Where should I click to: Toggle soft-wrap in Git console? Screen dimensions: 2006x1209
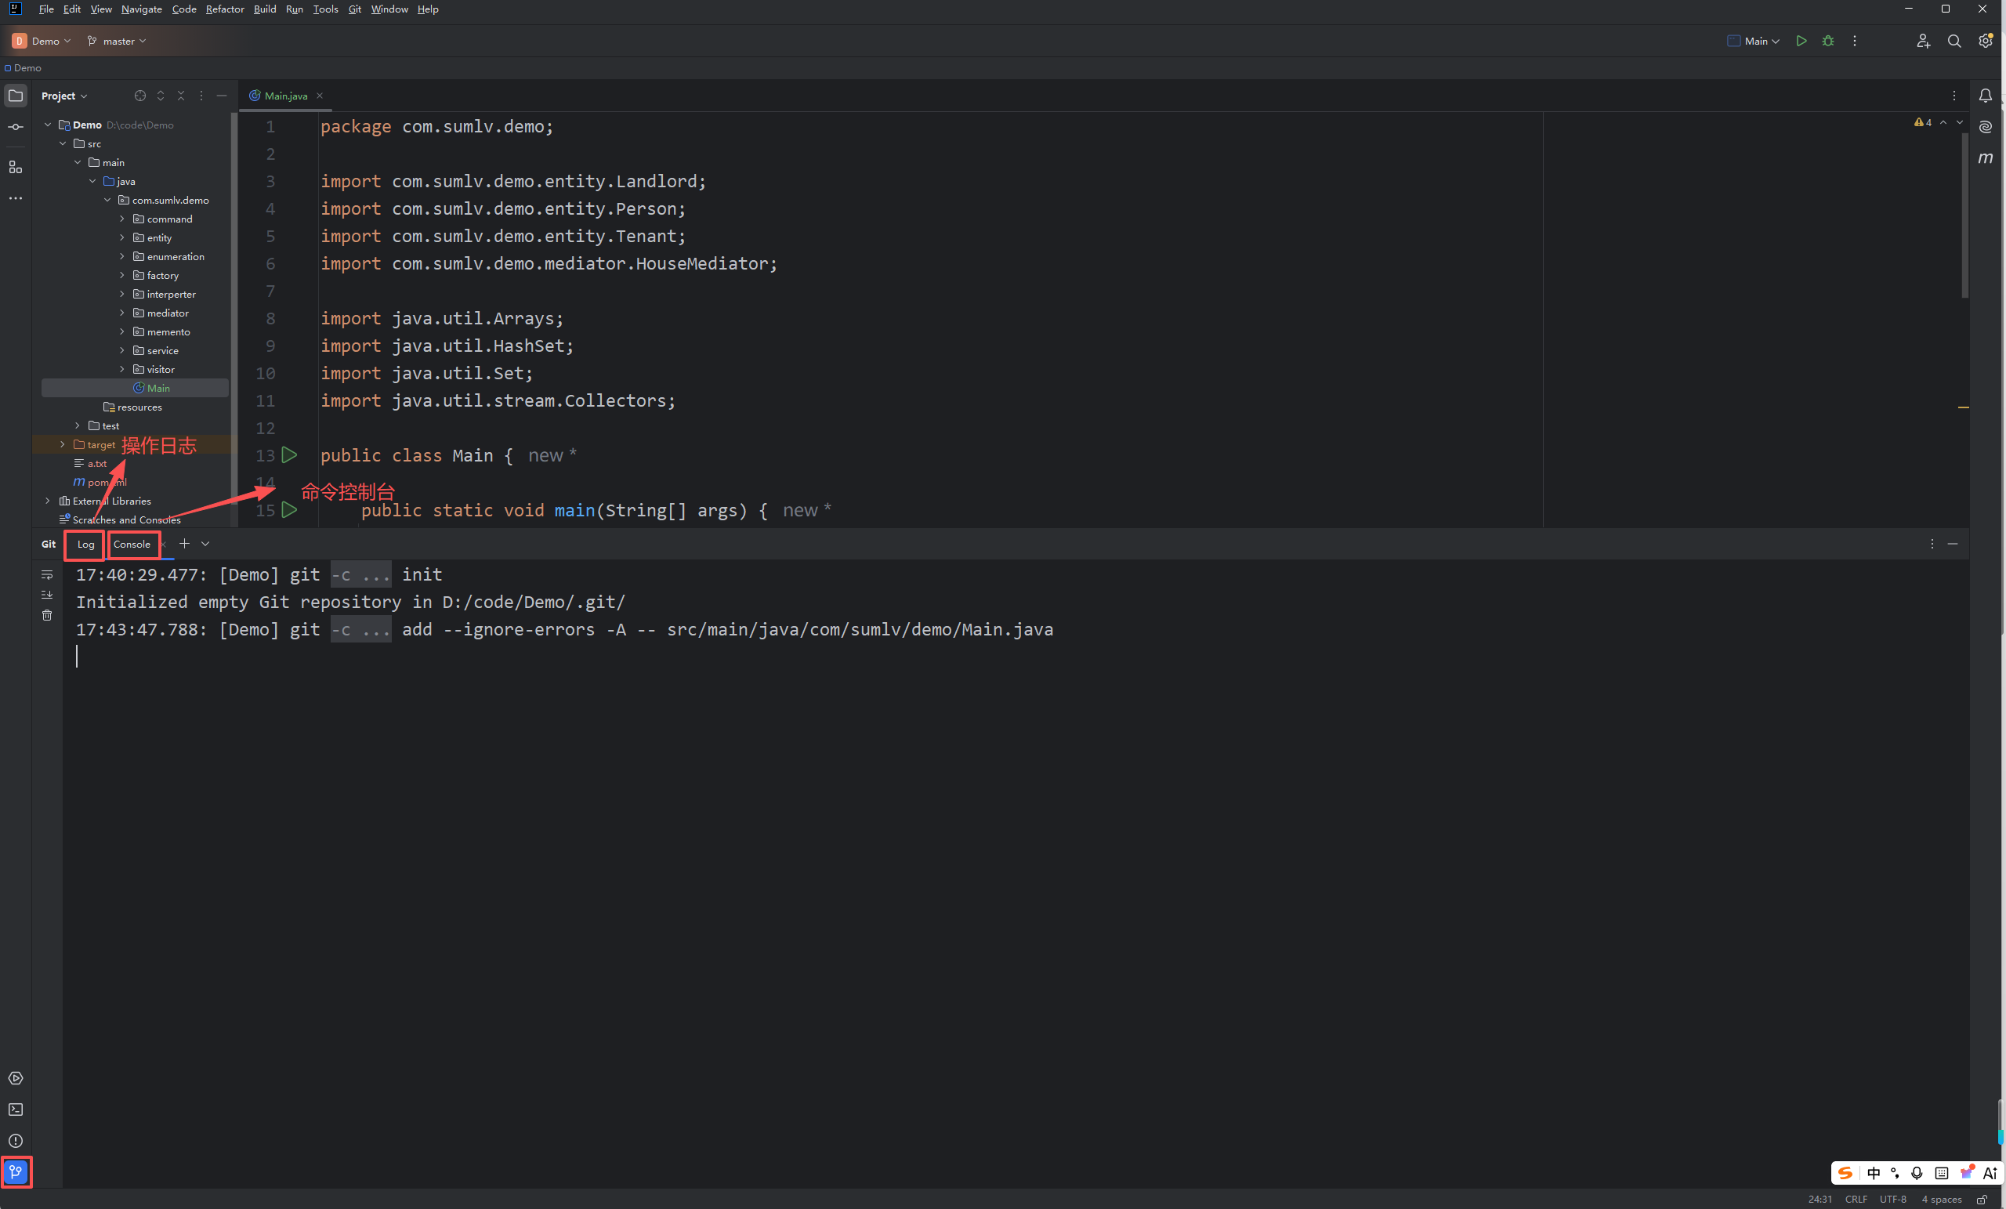(47, 575)
